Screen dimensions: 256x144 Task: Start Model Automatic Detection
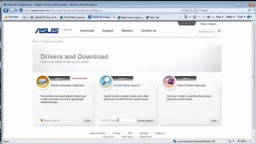click(x=87, y=120)
